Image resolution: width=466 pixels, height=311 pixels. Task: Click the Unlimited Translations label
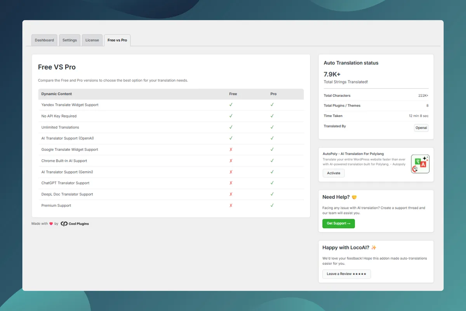click(x=60, y=127)
